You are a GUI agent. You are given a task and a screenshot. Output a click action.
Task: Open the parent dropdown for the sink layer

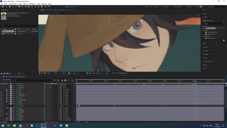tap(68, 90)
